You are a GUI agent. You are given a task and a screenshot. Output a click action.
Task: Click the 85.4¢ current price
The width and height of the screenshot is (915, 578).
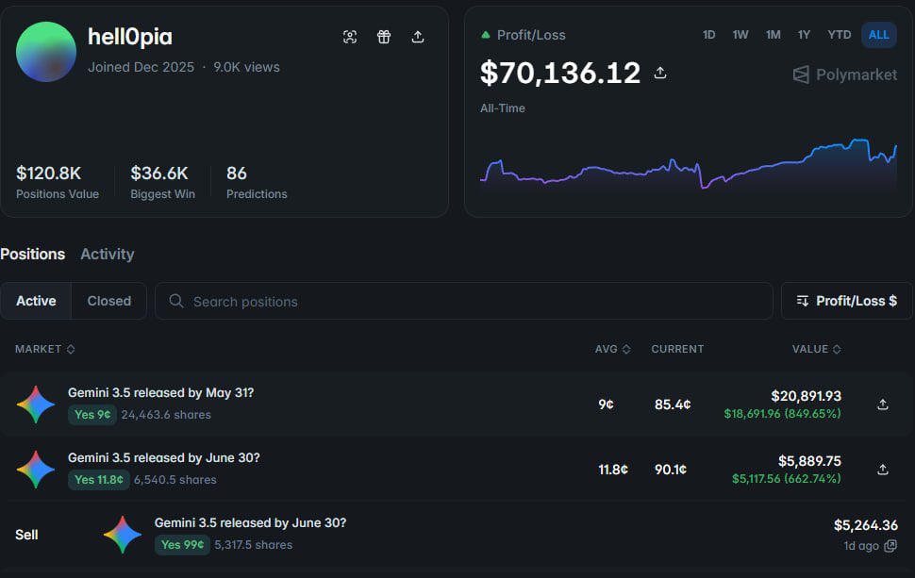673,405
